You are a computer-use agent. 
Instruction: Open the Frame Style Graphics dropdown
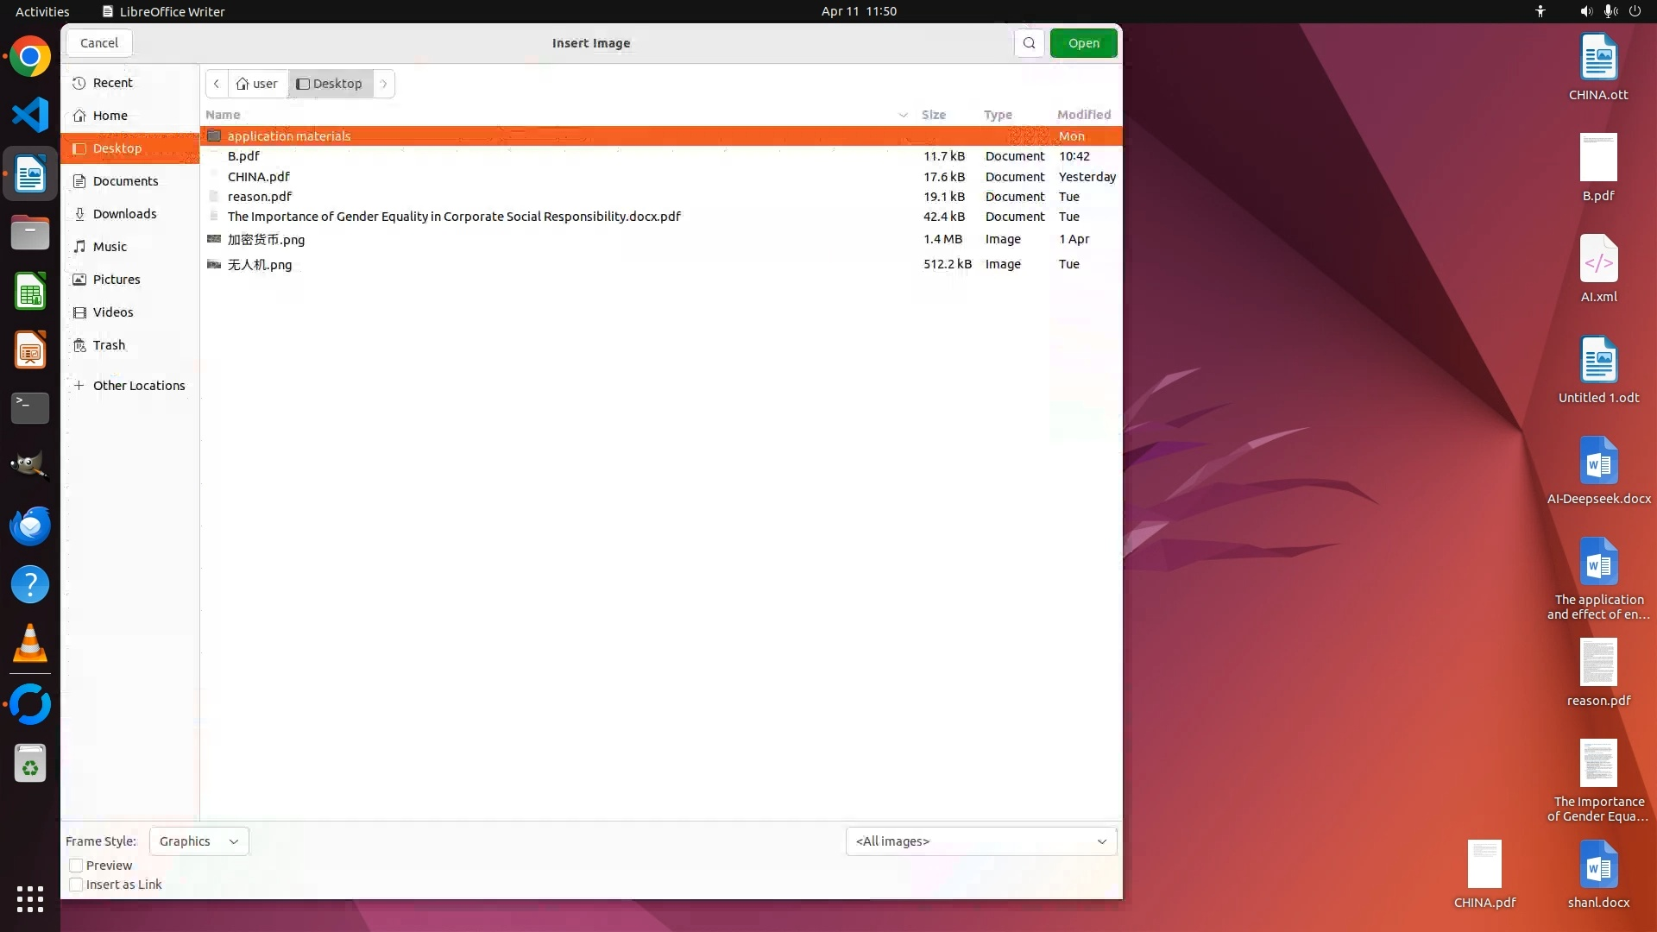pos(198,841)
